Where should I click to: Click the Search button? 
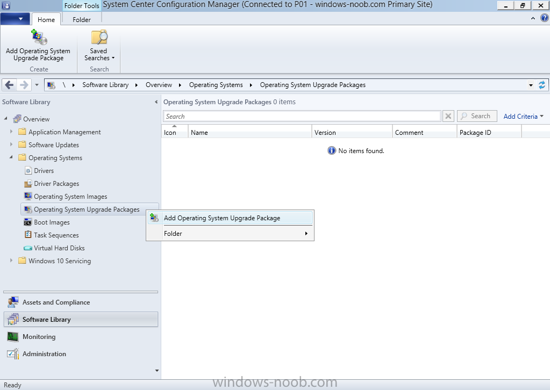pyautogui.click(x=477, y=116)
